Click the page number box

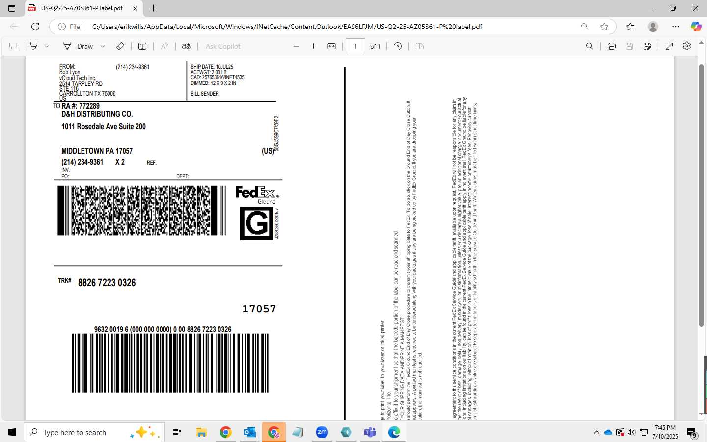(x=355, y=46)
